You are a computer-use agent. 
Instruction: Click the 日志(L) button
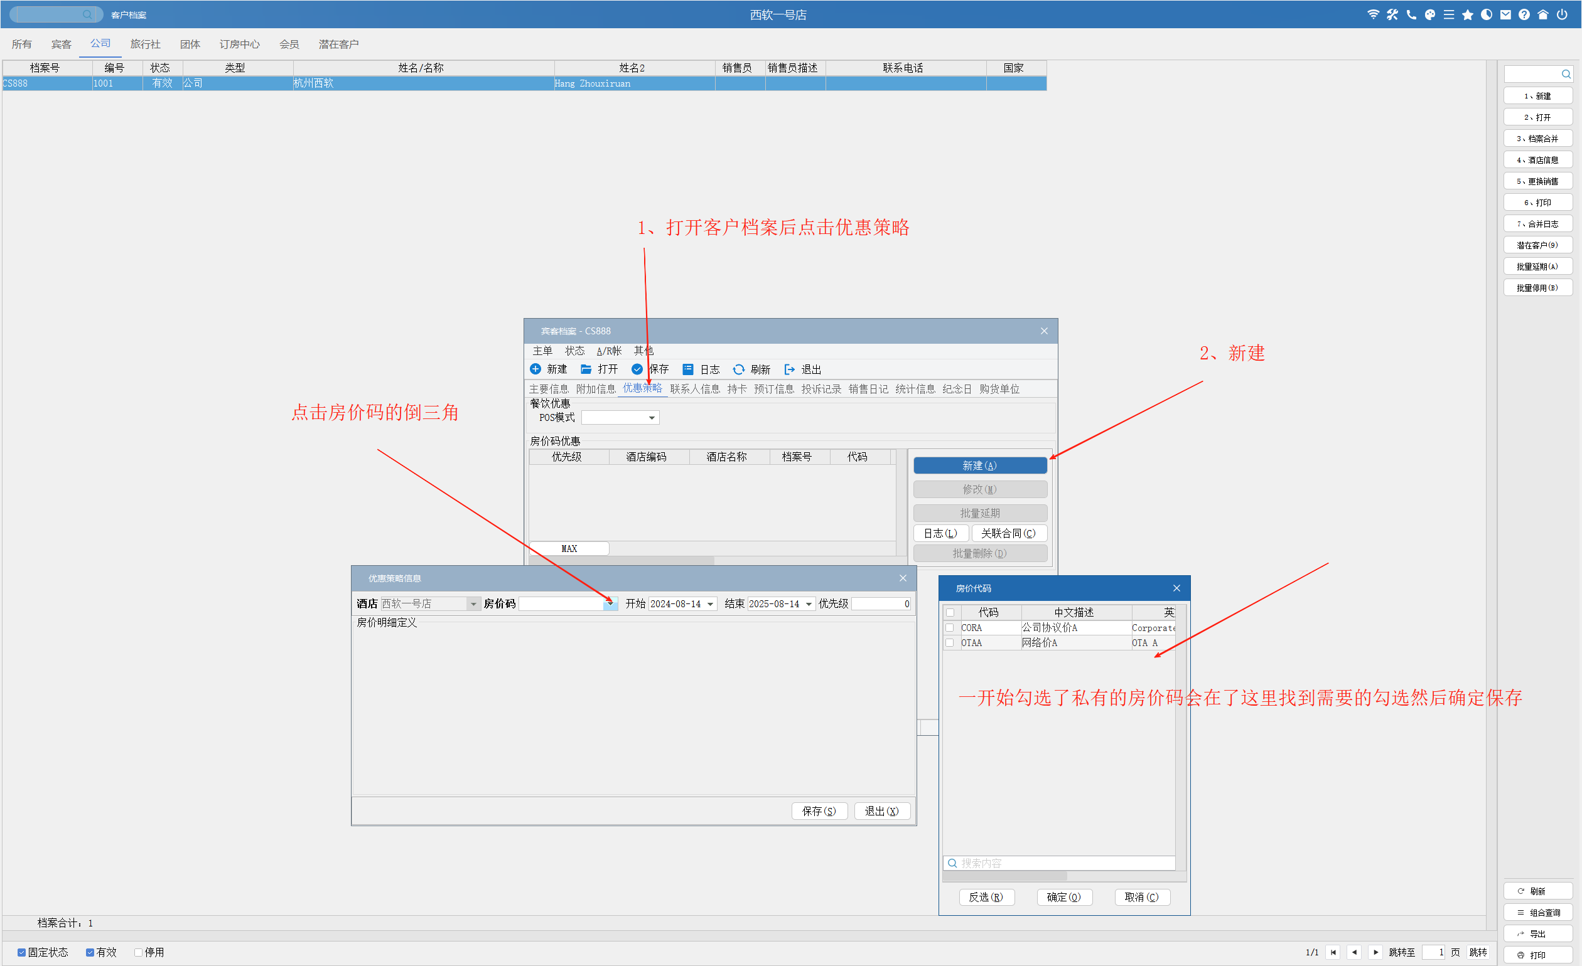(x=940, y=533)
